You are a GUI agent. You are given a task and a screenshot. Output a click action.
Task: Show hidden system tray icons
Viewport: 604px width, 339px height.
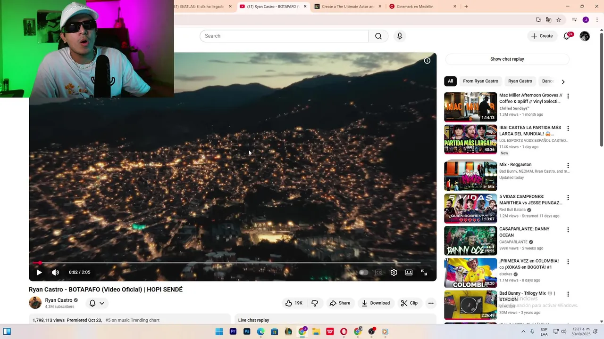coord(523,331)
